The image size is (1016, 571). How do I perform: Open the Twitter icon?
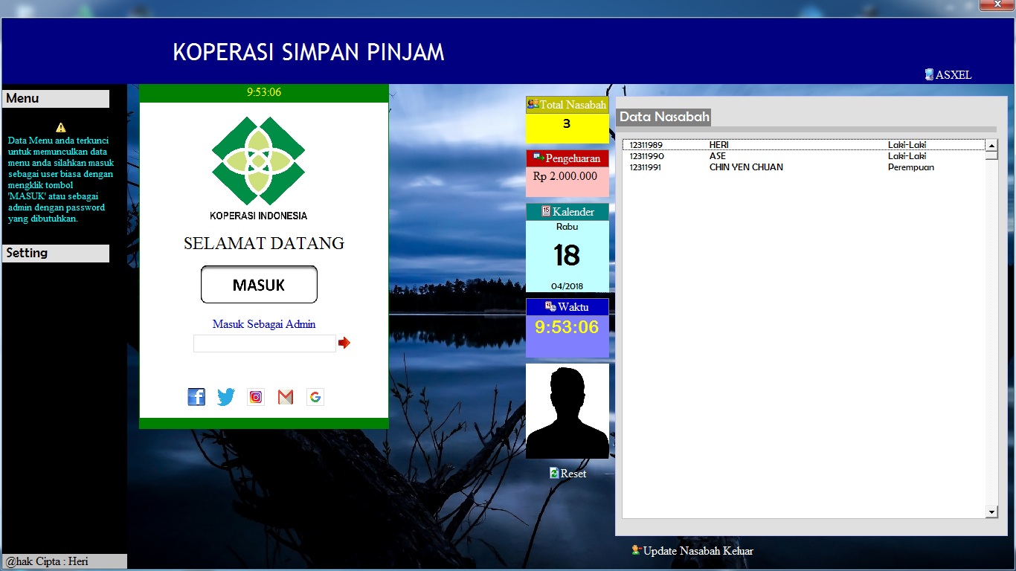pyautogui.click(x=226, y=396)
